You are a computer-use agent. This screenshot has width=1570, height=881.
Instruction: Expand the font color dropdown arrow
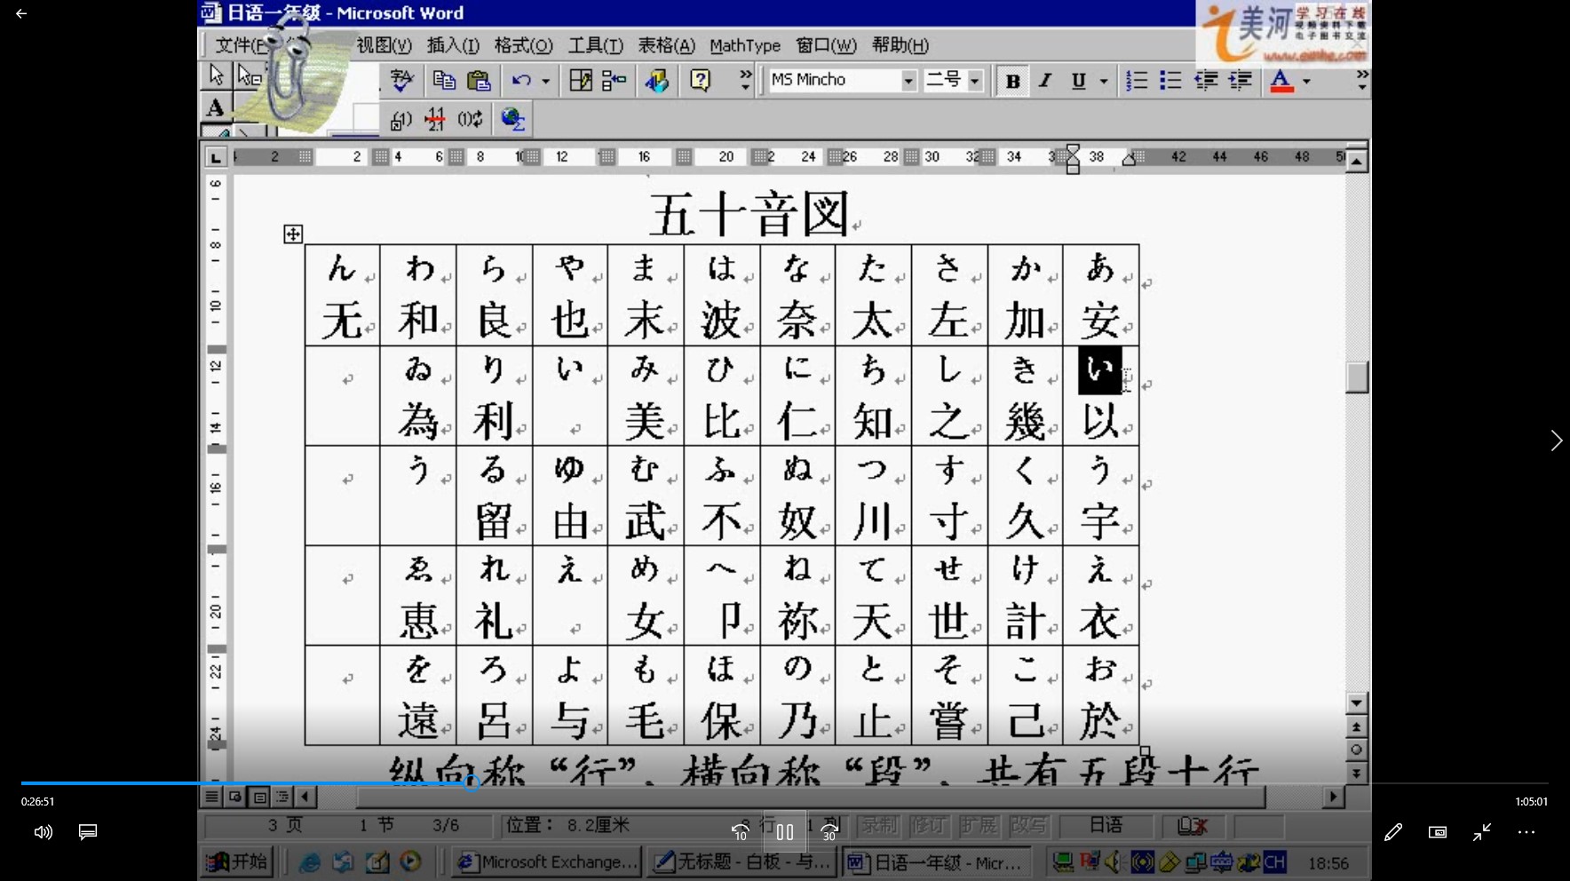(1306, 81)
